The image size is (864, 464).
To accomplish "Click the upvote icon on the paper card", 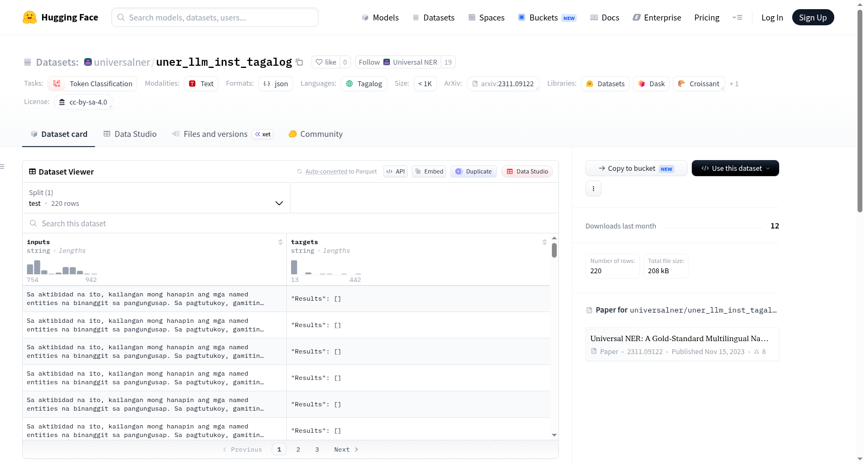I will [757, 351].
